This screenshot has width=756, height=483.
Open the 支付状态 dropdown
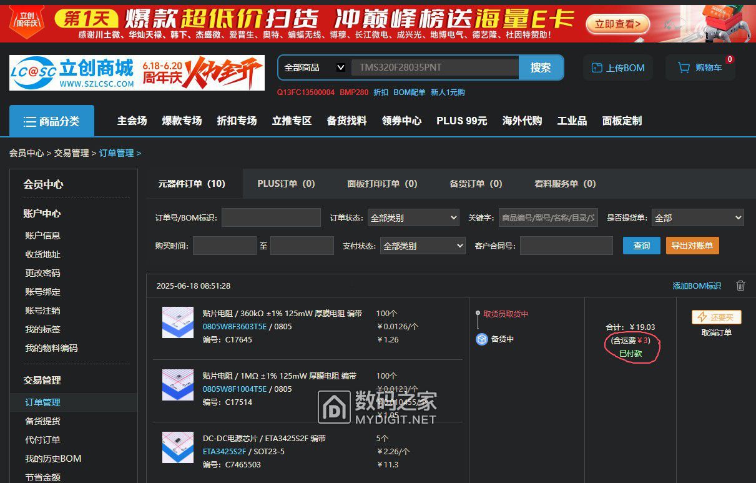coord(423,246)
